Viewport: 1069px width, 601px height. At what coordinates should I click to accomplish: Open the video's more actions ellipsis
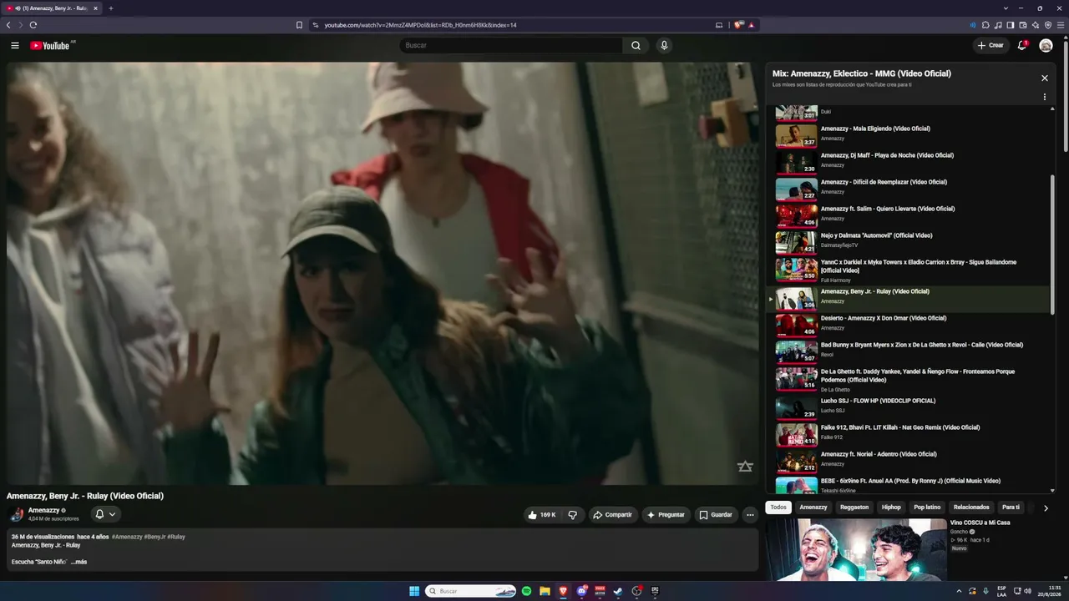(x=750, y=515)
